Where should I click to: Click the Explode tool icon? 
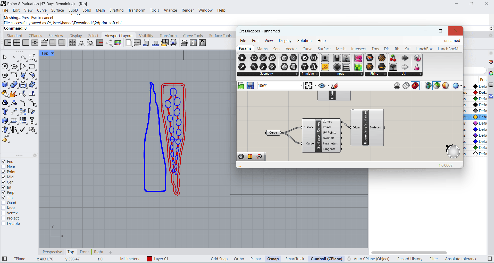coord(14,94)
